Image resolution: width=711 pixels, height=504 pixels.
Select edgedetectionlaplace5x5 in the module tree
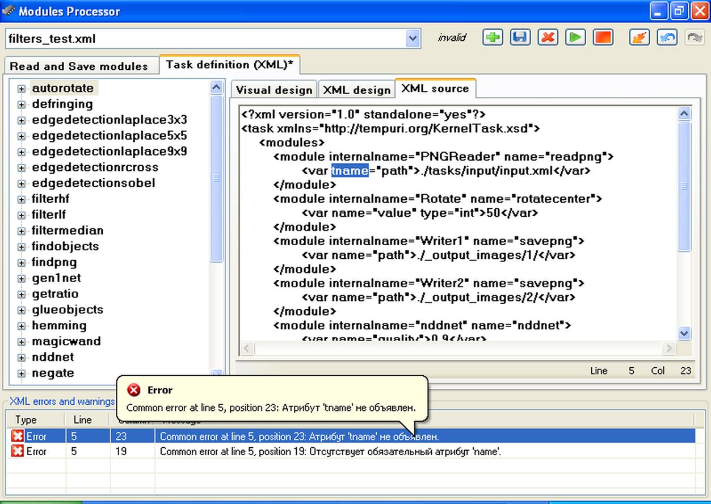click(109, 136)
